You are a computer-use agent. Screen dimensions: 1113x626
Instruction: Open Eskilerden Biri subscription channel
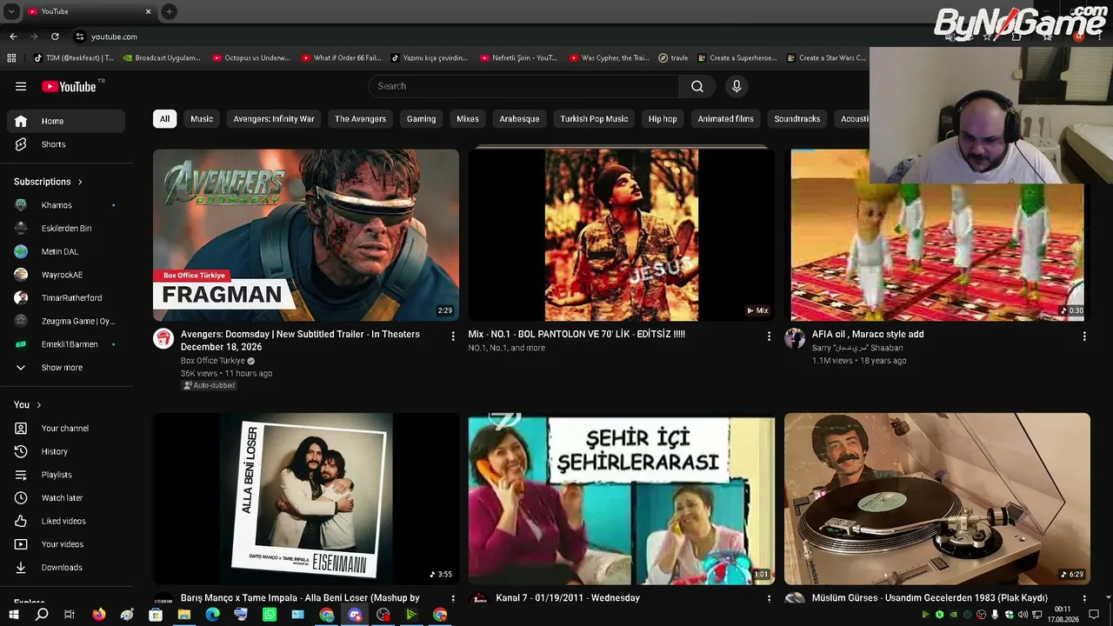point(66,229)
